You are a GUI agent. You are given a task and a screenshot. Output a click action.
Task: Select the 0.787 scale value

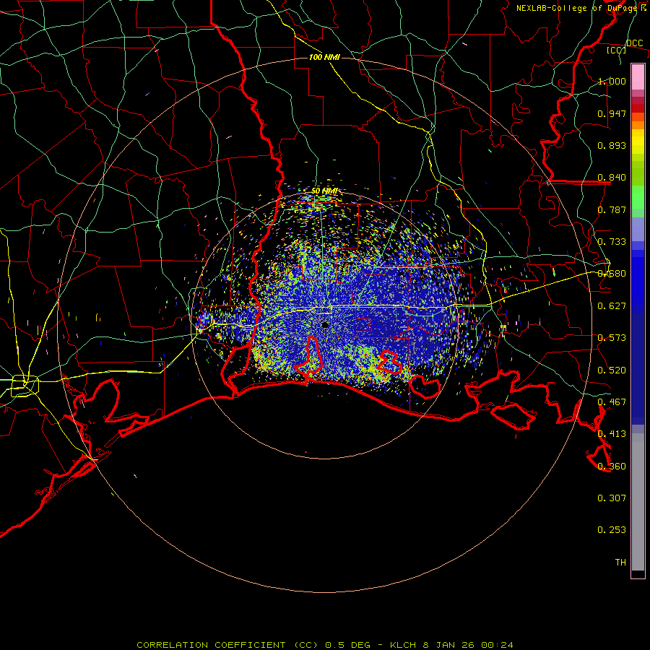[612, 209]
